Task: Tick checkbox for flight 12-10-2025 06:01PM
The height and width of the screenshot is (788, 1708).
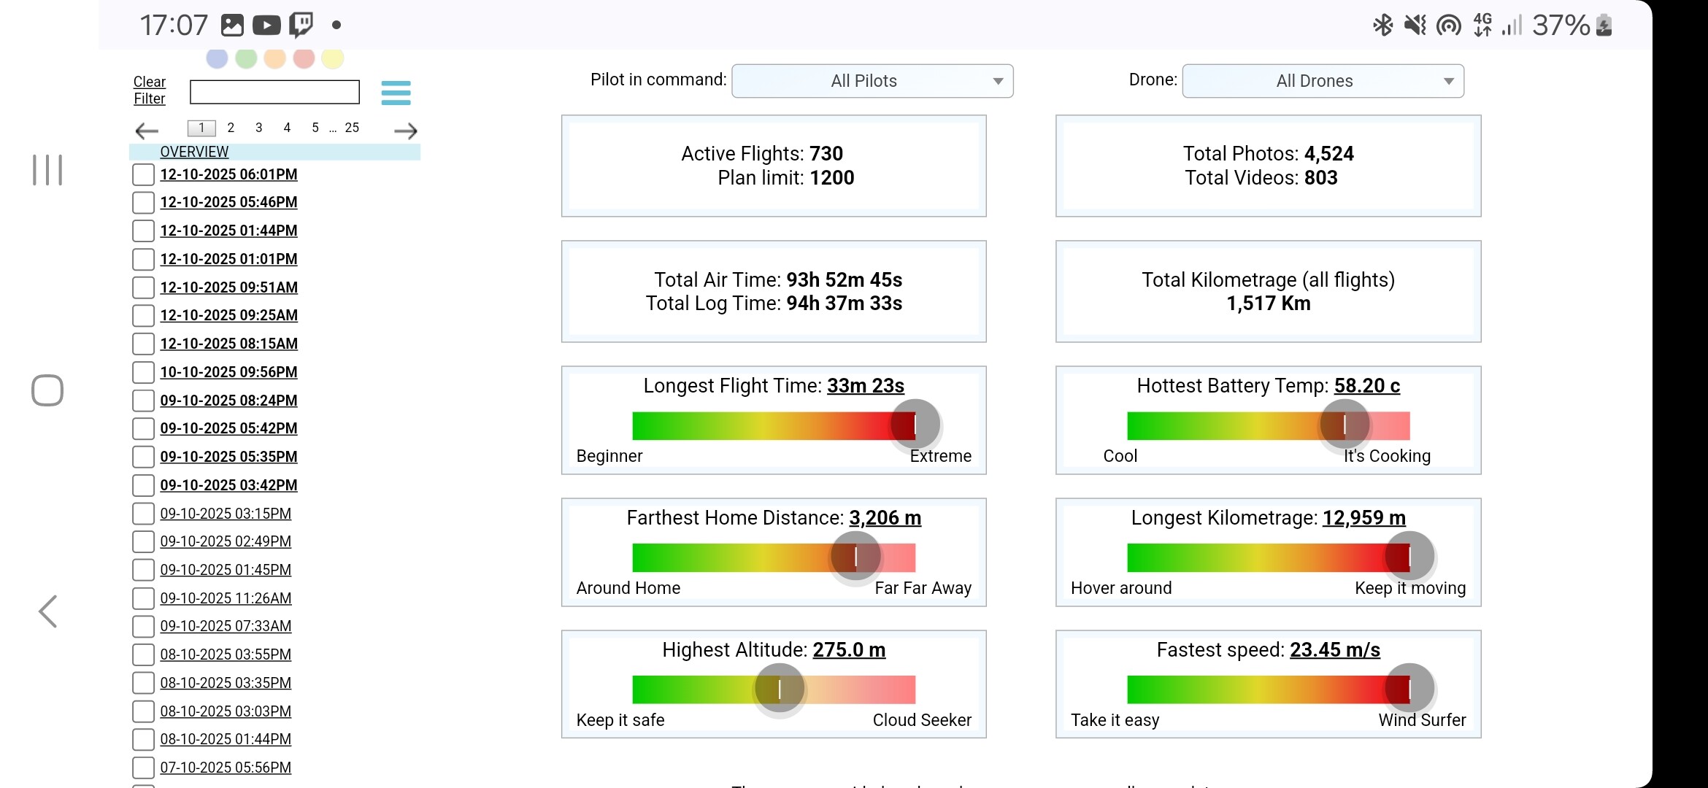Action: point(143,174)
